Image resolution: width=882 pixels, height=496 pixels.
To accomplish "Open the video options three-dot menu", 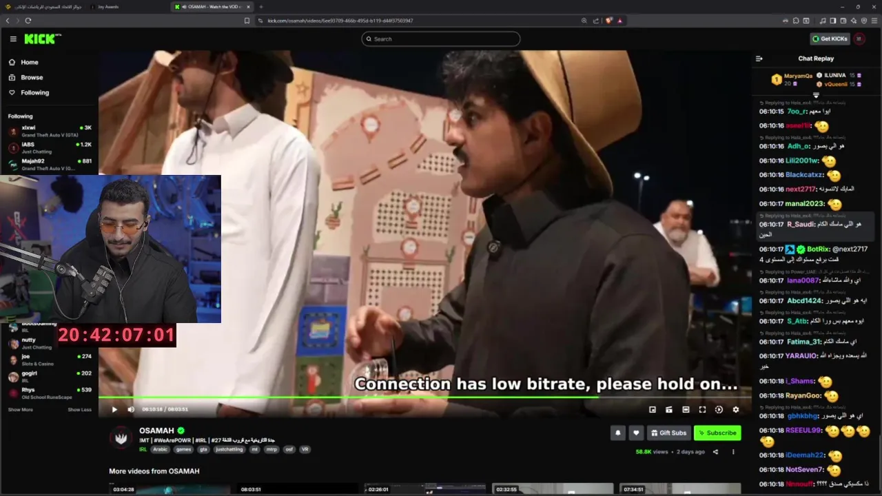I will (733, 452).
